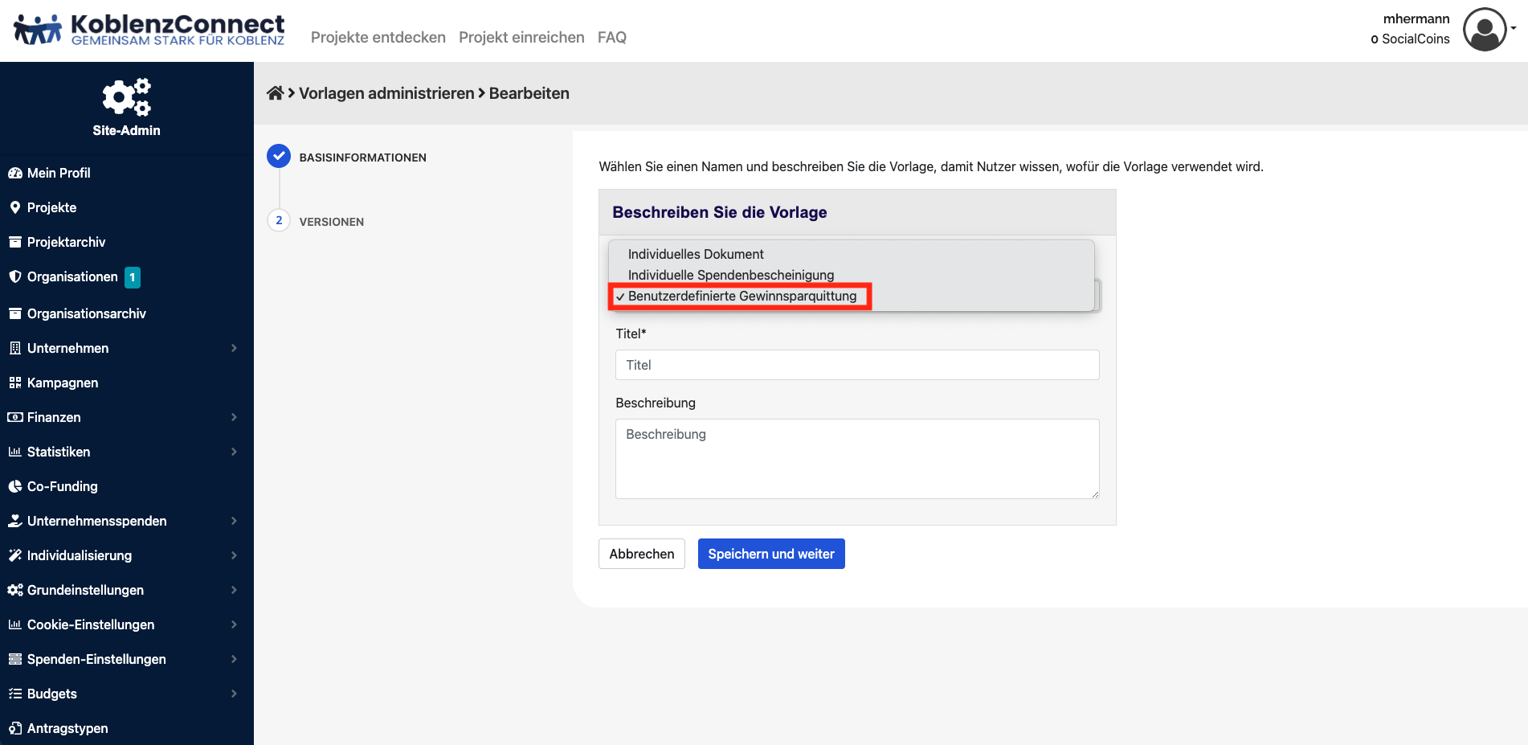Open Projekte entdecken in top navigation
Image resolution: width=1528 pixels, height=745 pixels.
378,37
